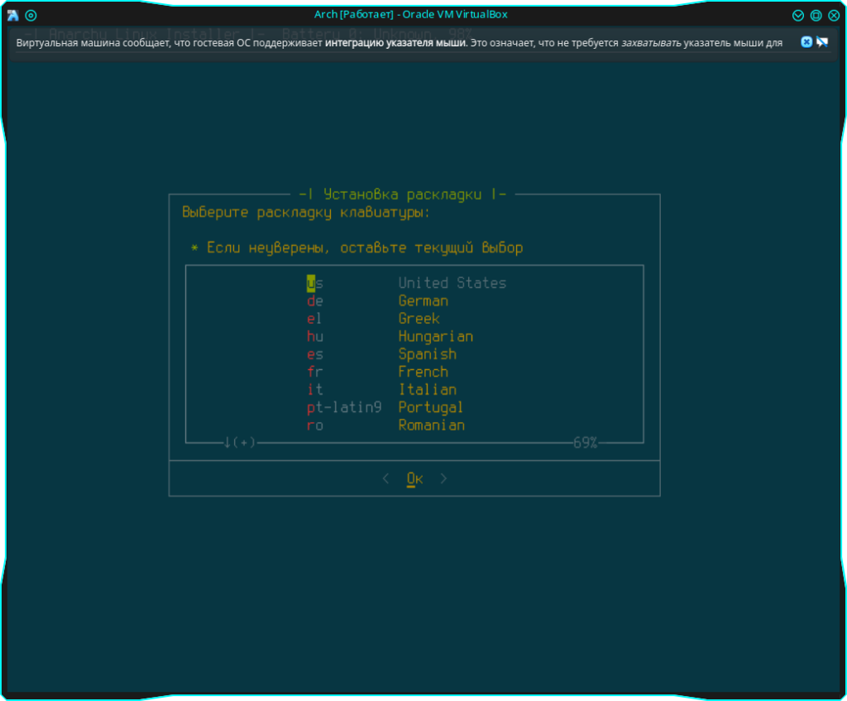
Task: Minimize the VirtualBox window
Action: click(x=798, y=15)
